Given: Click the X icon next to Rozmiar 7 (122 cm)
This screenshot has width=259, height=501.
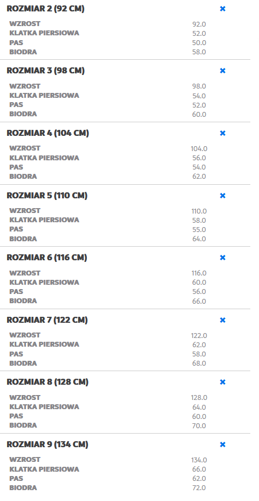Looking at the screenshot, I should pos(223,320).
